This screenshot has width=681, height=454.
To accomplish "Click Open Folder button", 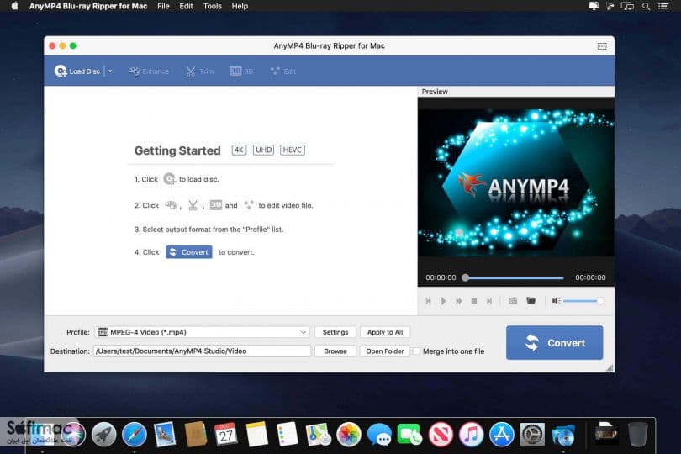I will tap(385, 351).
